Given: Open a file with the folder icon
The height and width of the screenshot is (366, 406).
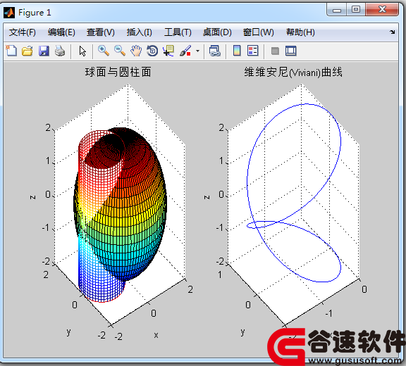Looking at the screenshot, I should [x=27, y=51].
